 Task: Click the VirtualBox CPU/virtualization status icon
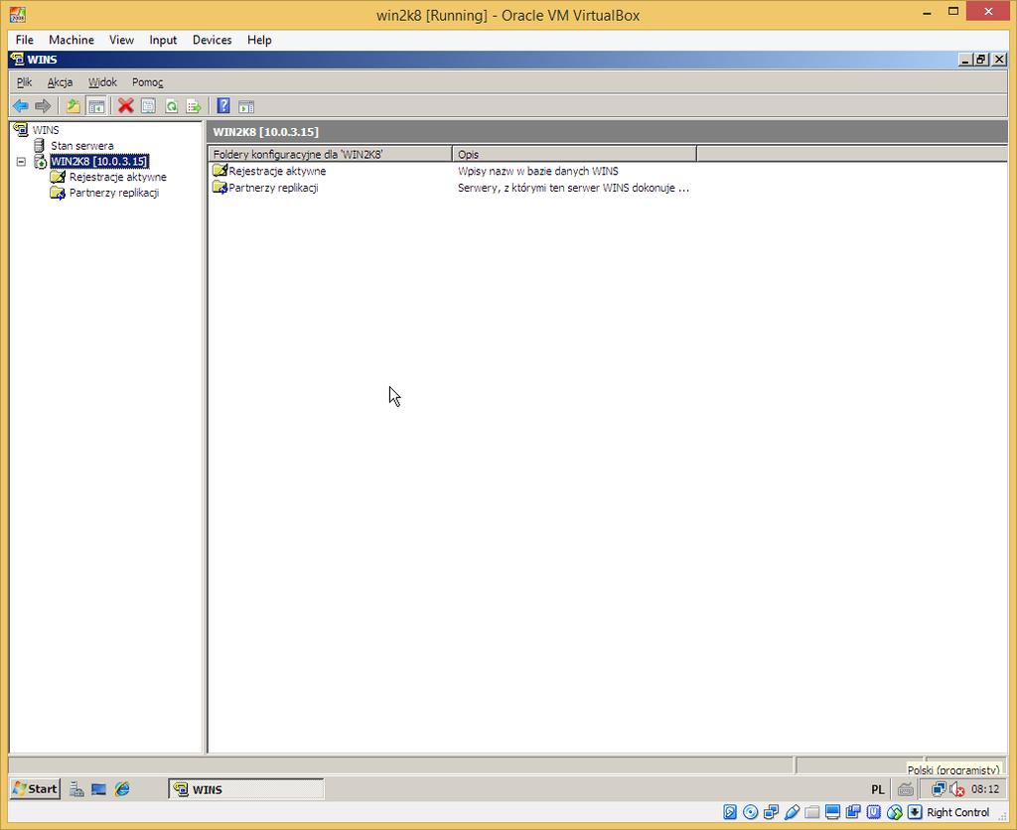tap(874, 812)
